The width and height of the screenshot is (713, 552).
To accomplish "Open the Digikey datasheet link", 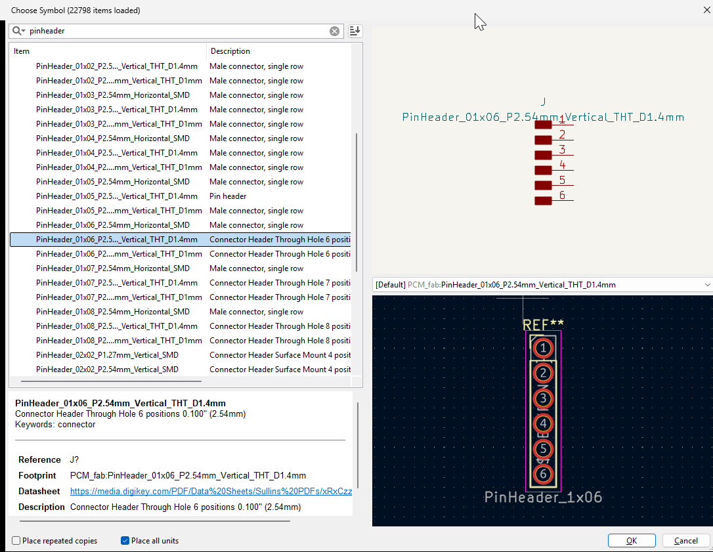I will tap(211, 491).
